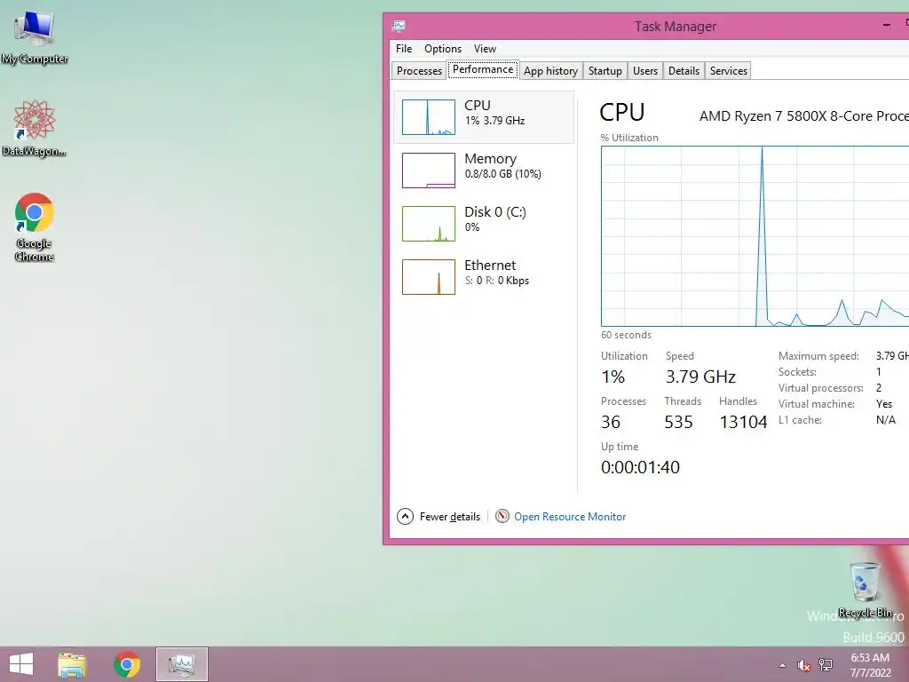Collapse with Fewer details chevron
Image resolution: width=909 pixels, height=682 pixels.
point(405,516)
